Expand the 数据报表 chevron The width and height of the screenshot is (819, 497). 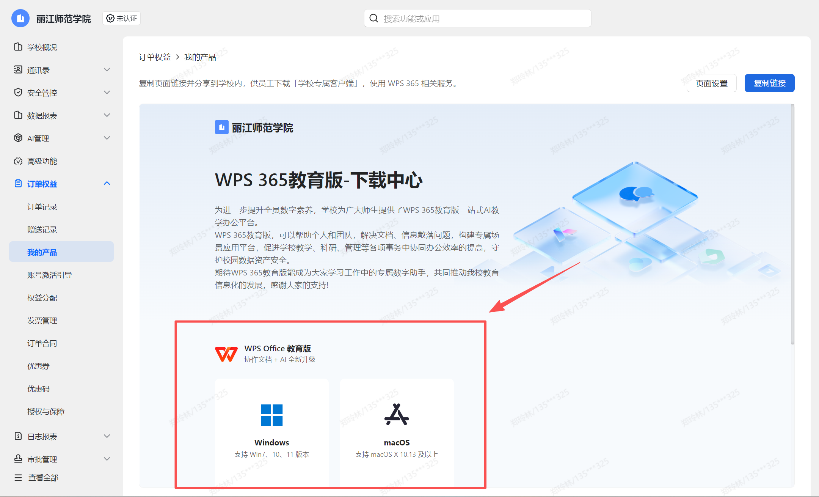107,115
